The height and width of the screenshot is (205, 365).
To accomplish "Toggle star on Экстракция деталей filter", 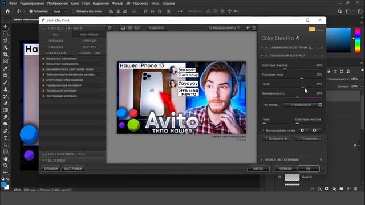I will (x=43, y=96).
